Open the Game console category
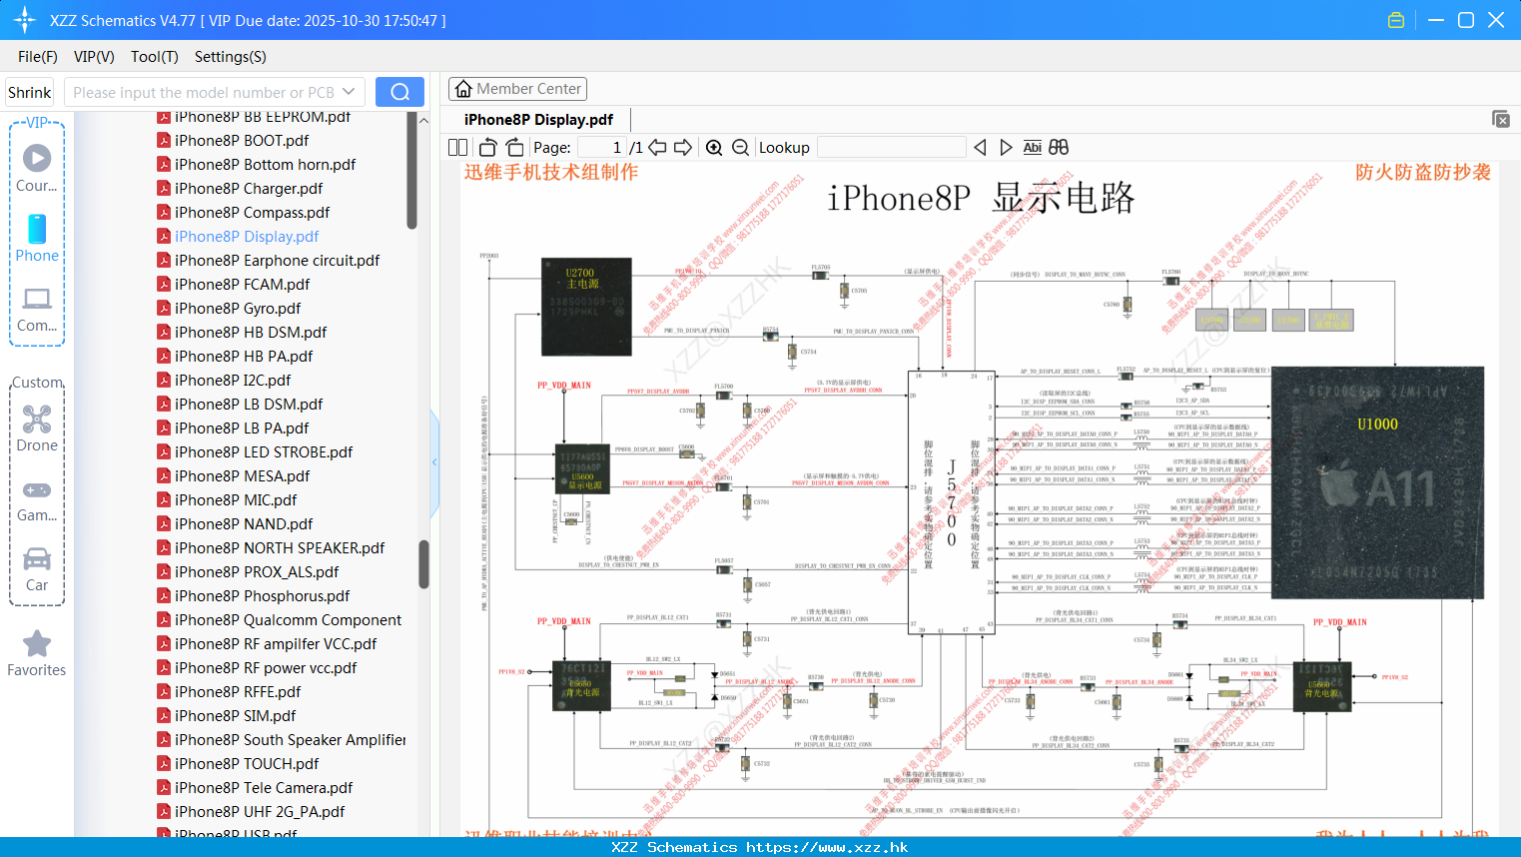Viewport: 1521px width, 857px height. (37, 501)
